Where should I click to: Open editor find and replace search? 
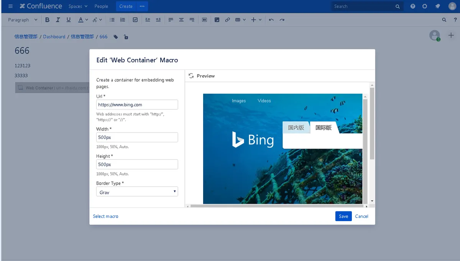444,20
